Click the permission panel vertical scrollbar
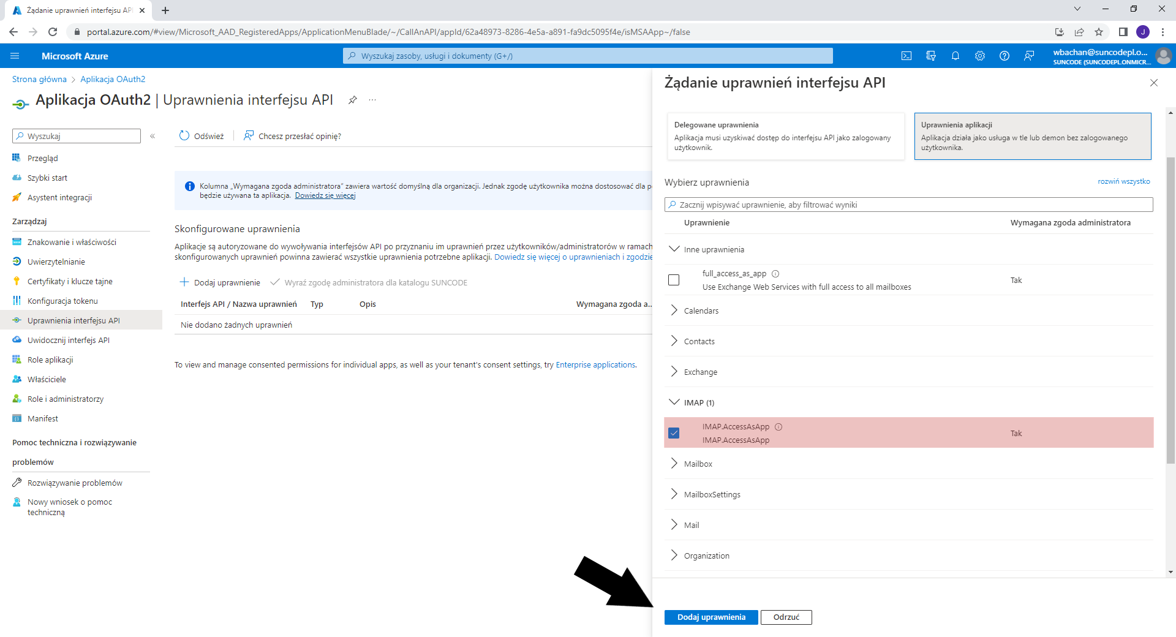 [1170, 310]
